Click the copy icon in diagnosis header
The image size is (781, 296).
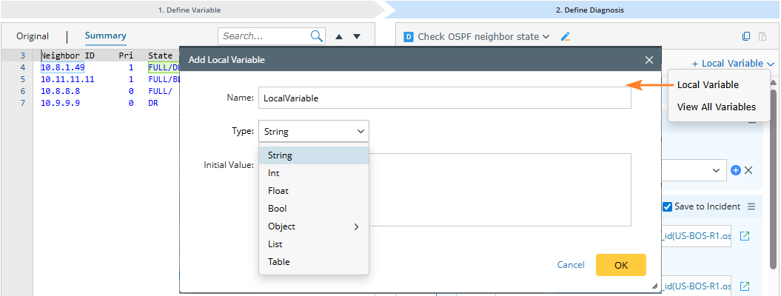(x=746, y=36)
